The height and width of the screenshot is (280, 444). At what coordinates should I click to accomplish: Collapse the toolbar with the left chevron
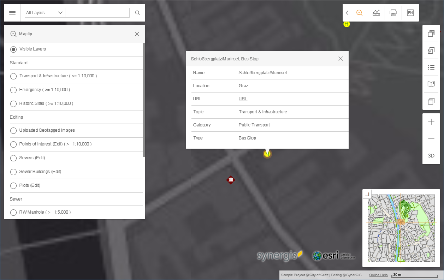[x=347, y=12]
